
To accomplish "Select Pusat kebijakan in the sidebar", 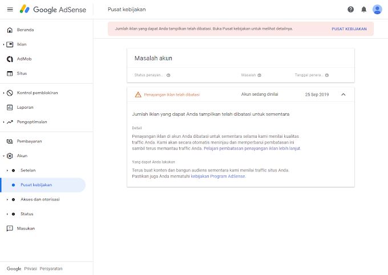I will point(43,185).
